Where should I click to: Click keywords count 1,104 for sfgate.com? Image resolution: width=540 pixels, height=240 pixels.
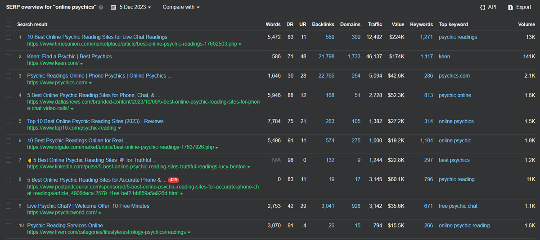pos(426,140)
